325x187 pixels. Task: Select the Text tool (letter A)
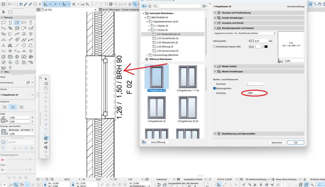click(x=4, y=45)
